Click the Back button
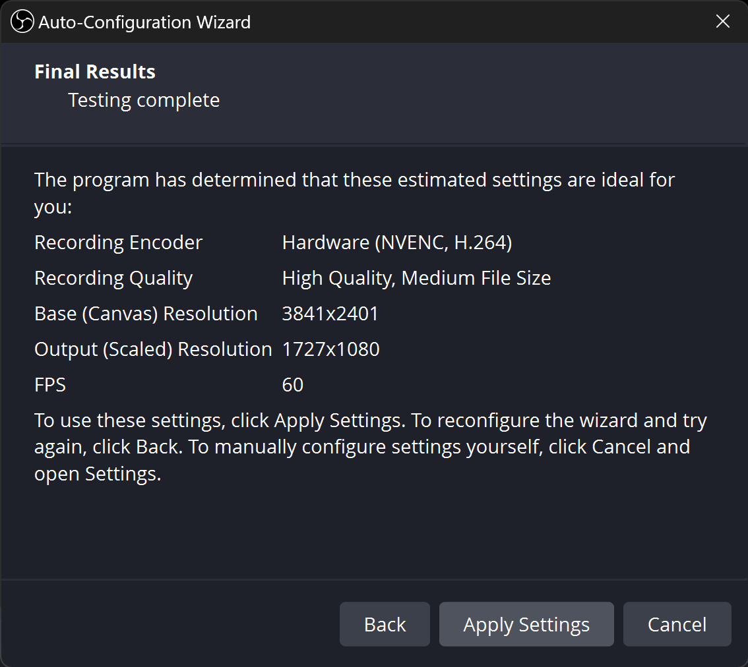The height and width of the screenshot is (667, 748). [x=385, y=624]
